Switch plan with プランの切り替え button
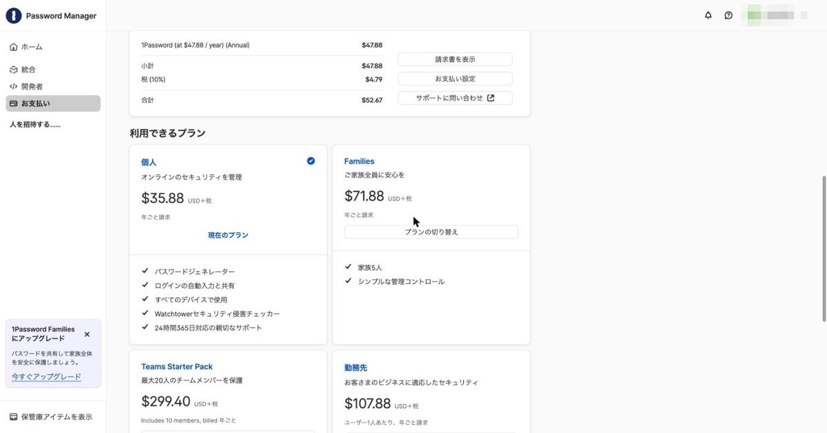Viewport: 827px width, 433px height. (431, 232)
